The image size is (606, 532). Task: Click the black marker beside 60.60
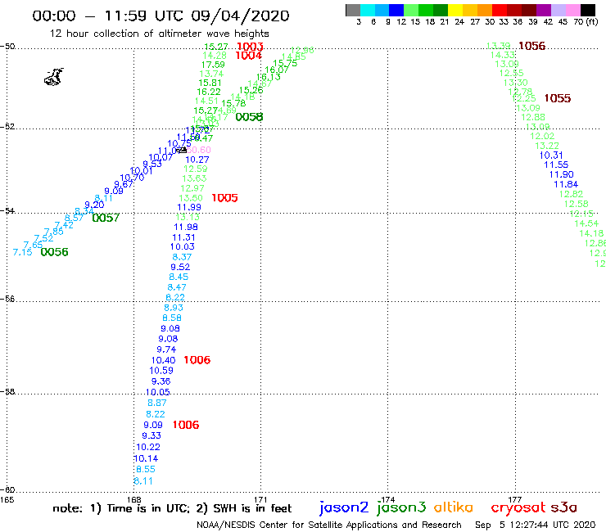click(x=183, y=150)
